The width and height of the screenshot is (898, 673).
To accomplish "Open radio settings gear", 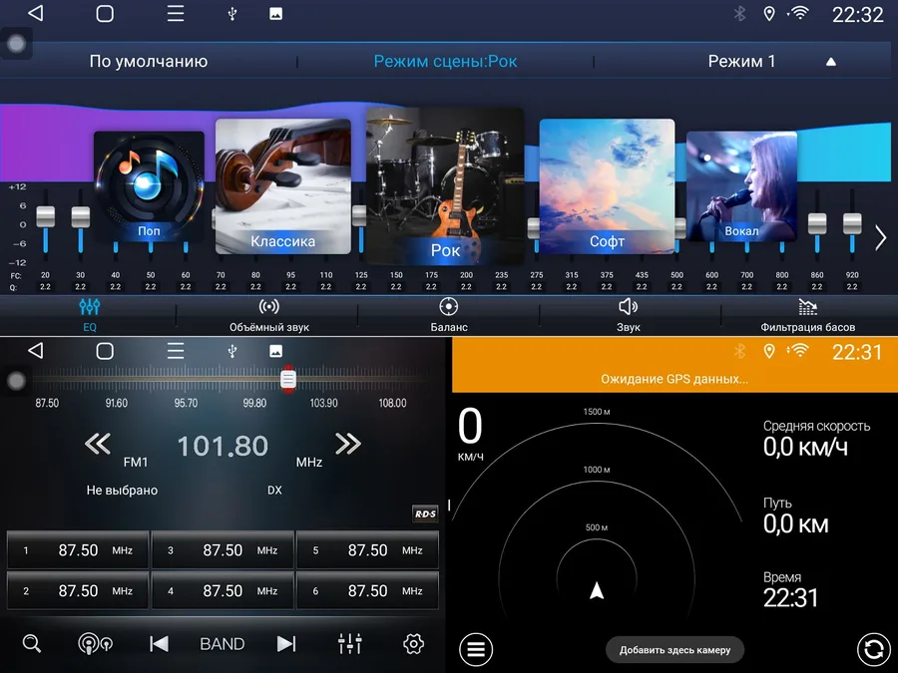I will click(413, 644).
